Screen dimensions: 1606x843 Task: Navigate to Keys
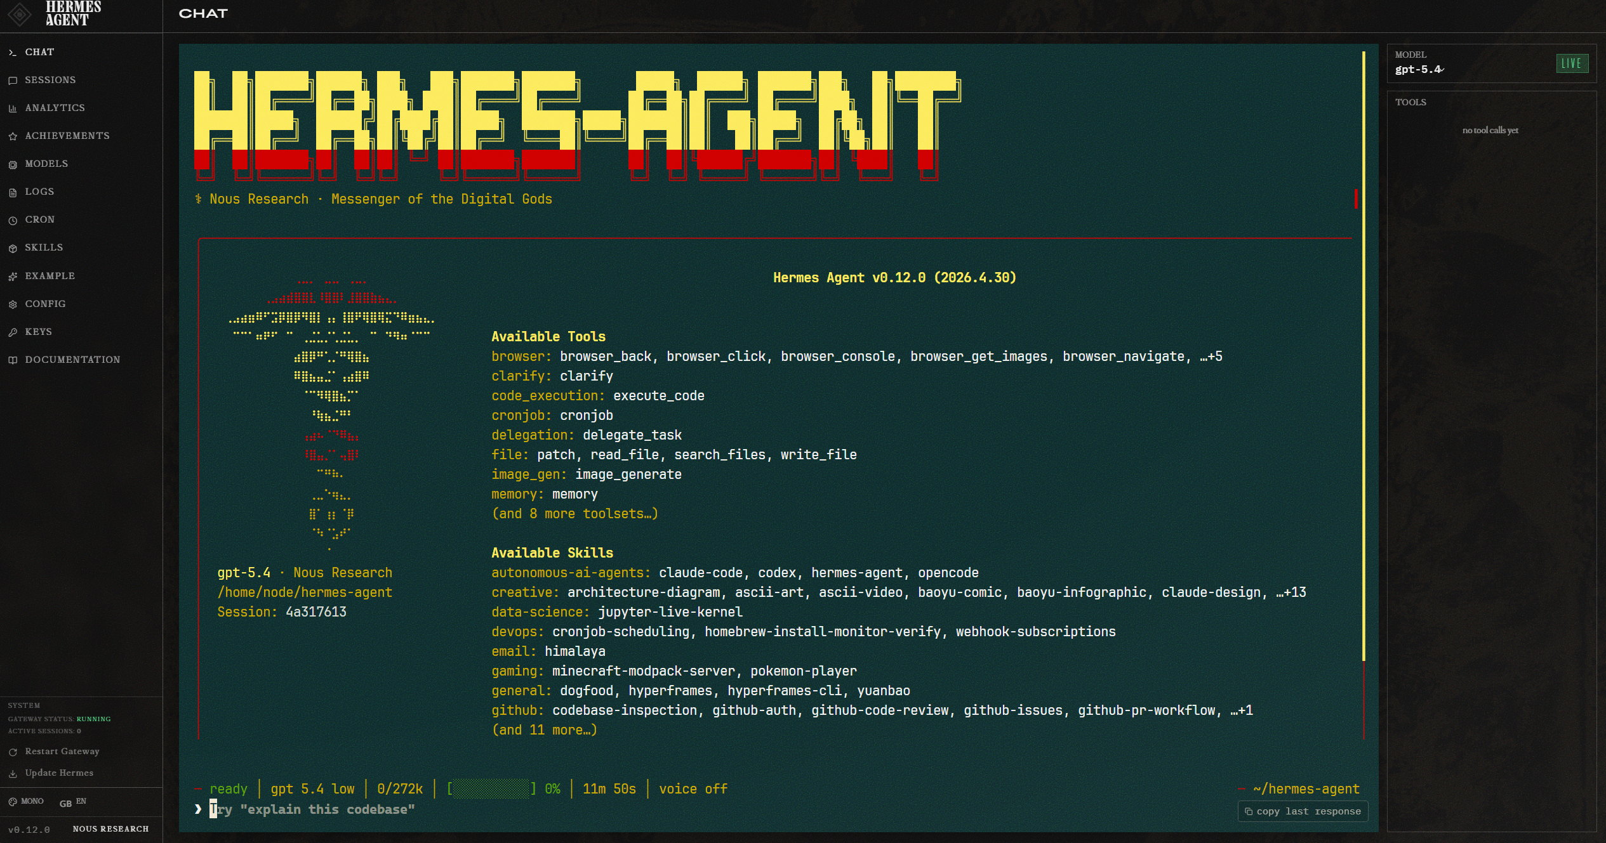pyautogui.click(x=38, y=332)
